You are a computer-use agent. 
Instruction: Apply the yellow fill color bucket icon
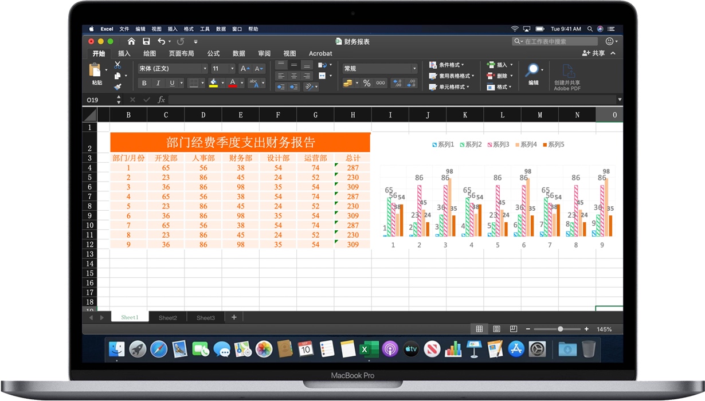pos(213,83)
